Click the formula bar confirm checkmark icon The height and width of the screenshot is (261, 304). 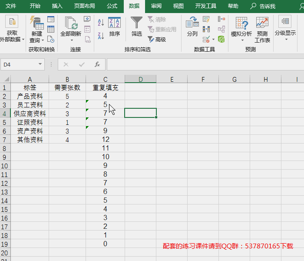82,64
